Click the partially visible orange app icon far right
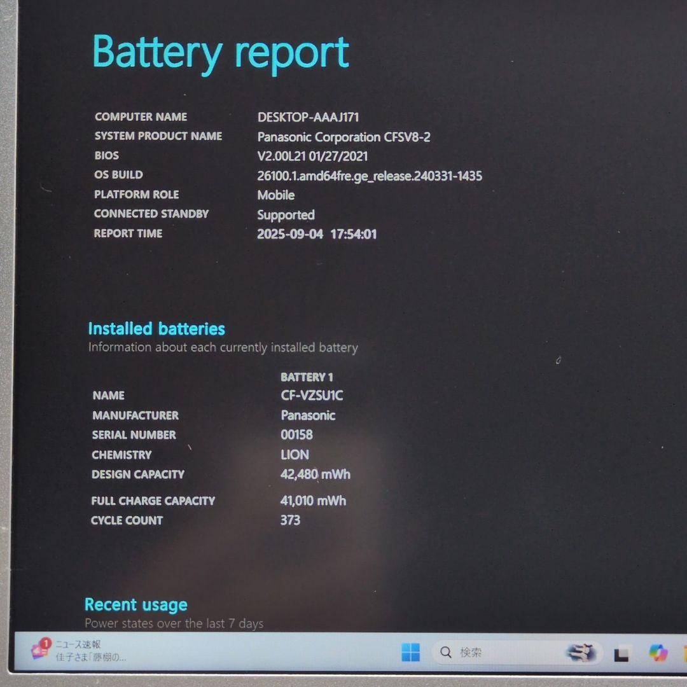Image resolution: width=687 pixels, height=687 pixels. coord(682,651)
